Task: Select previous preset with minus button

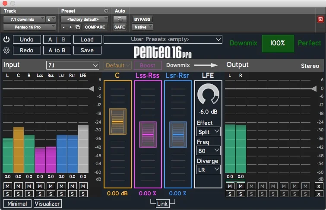Action: coord(64,27)
